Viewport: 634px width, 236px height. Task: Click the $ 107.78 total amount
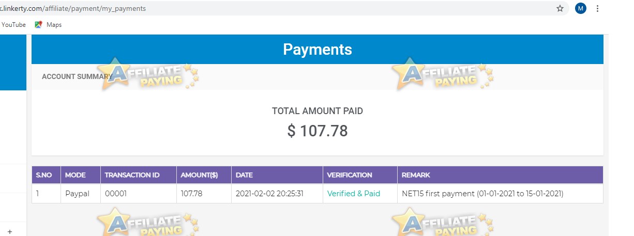pos(318,131)
